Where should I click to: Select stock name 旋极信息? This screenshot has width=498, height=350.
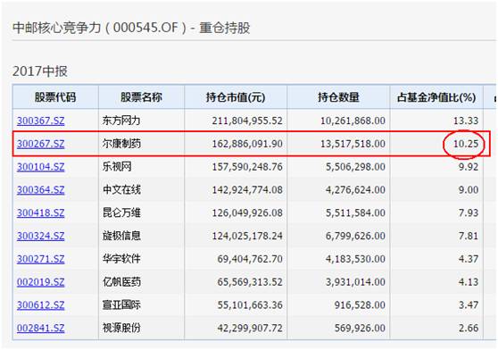tap(121, 236)
